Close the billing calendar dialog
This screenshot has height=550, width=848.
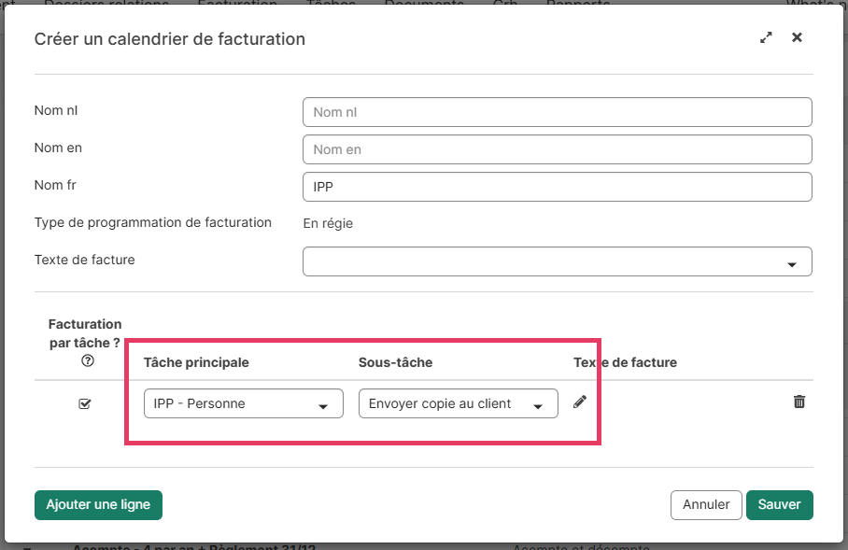tap(797, 38)
